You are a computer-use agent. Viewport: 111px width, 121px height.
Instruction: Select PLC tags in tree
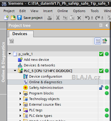click(36, 110)
